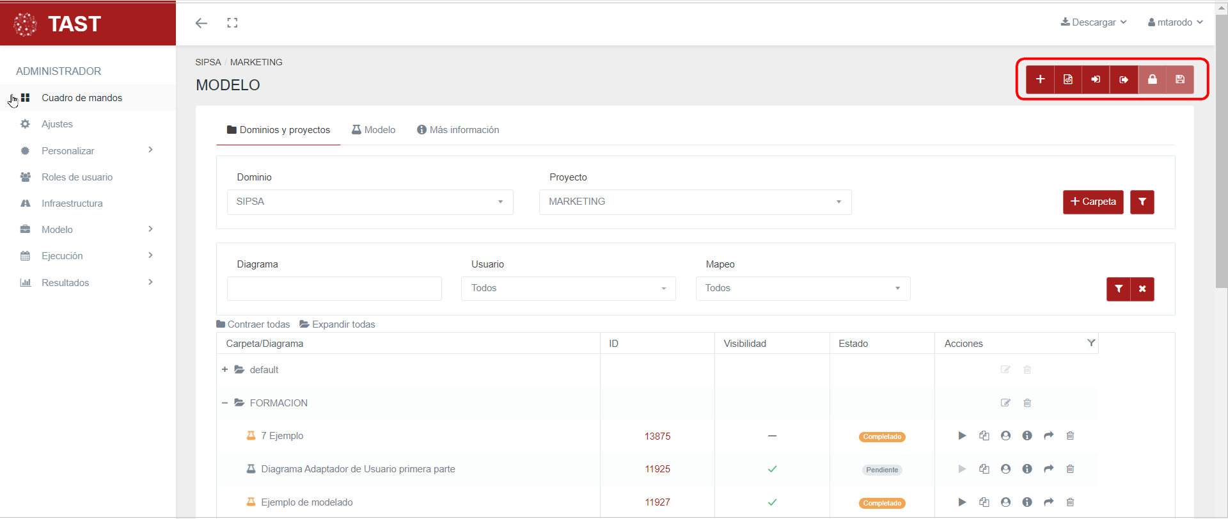The image size is (1228, 519).
Task: Show info for Diagrama Adaptador de Usuario
Action: click(1027, 469)
